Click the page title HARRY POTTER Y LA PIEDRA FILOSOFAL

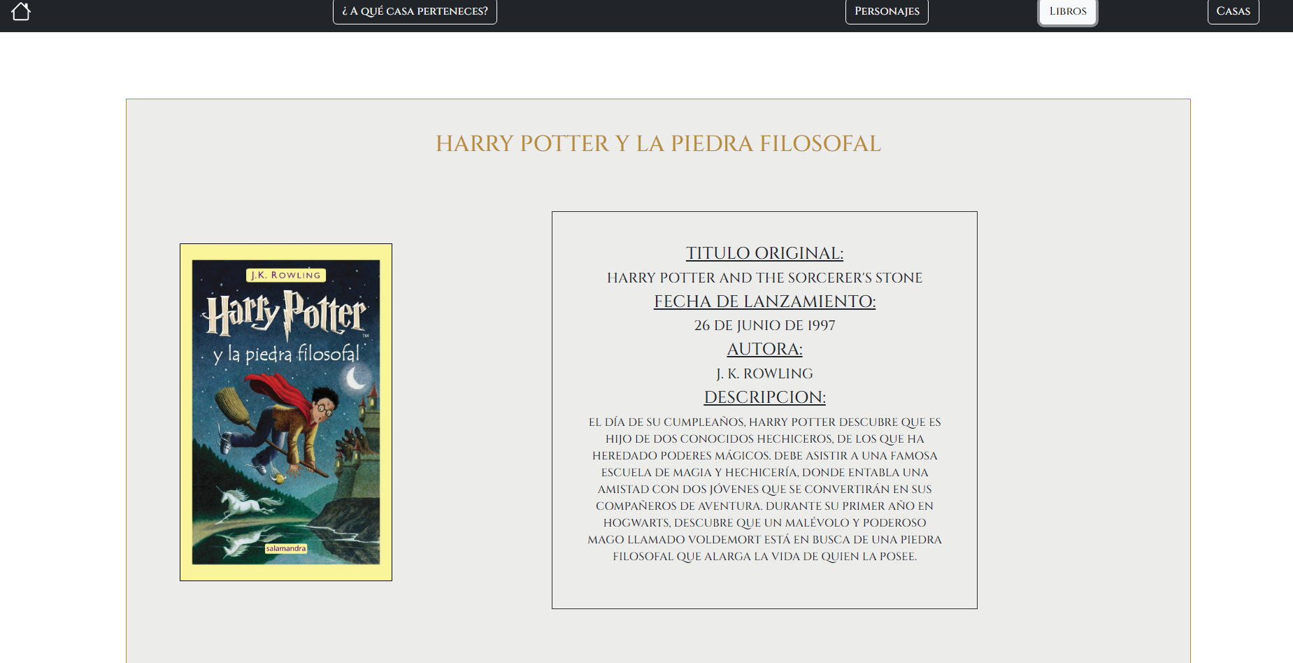point(658,144)
